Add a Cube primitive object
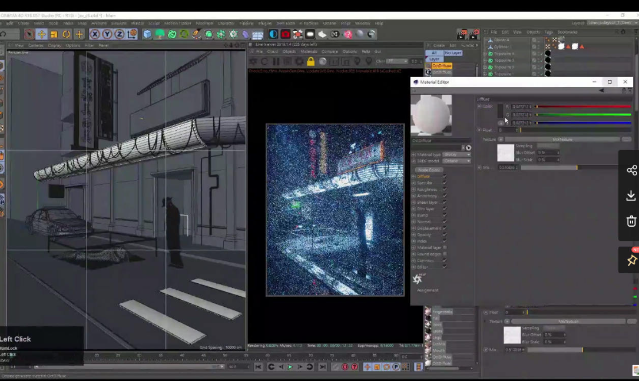 147,34
